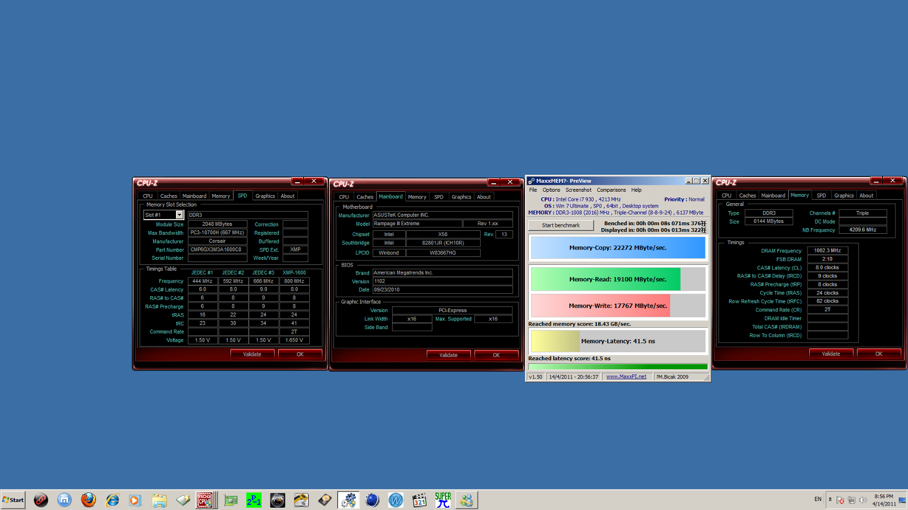Open the green circuit board taskbar icon
Viewport: 908px width, 510px height.
230,500
